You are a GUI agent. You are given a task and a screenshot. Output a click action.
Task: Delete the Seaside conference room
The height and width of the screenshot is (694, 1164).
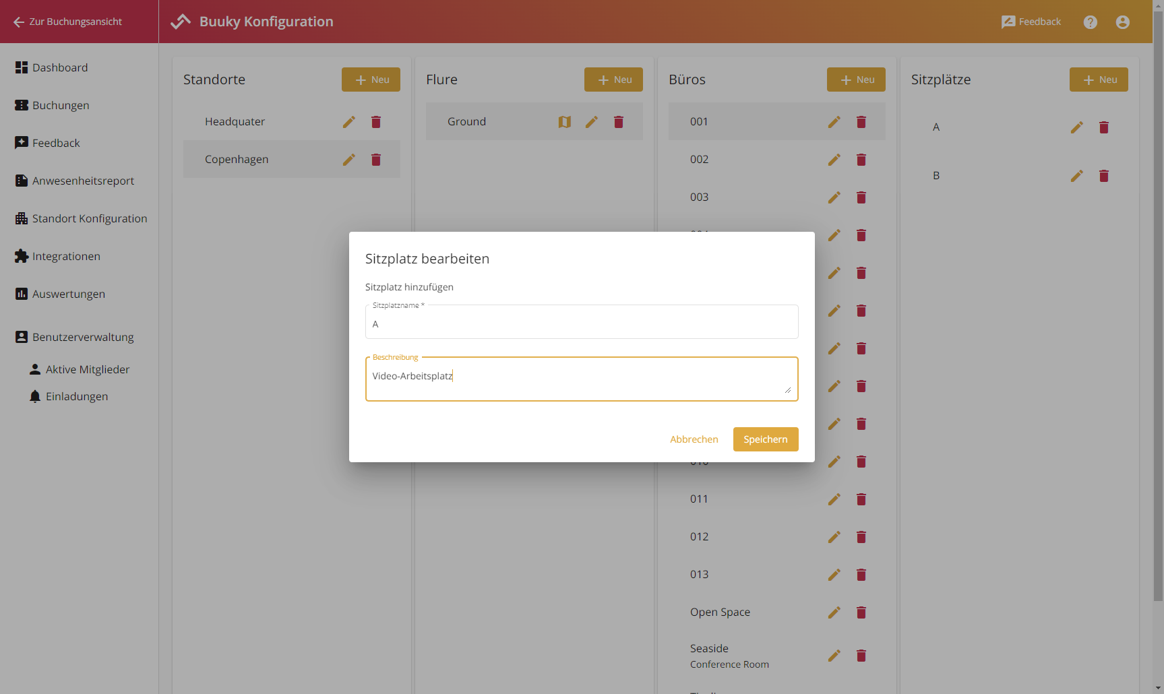pyautogui.click(x=861, y=656)
